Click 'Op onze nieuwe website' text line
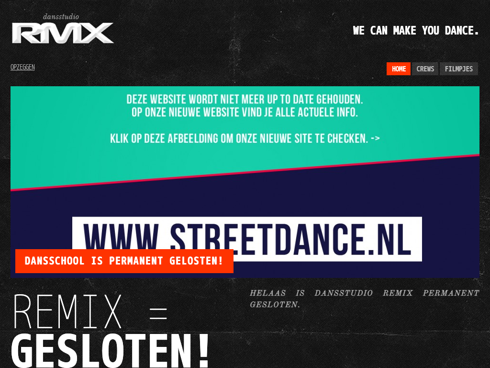The height and width of the screenshot is (368, 490). coord(245,112)
